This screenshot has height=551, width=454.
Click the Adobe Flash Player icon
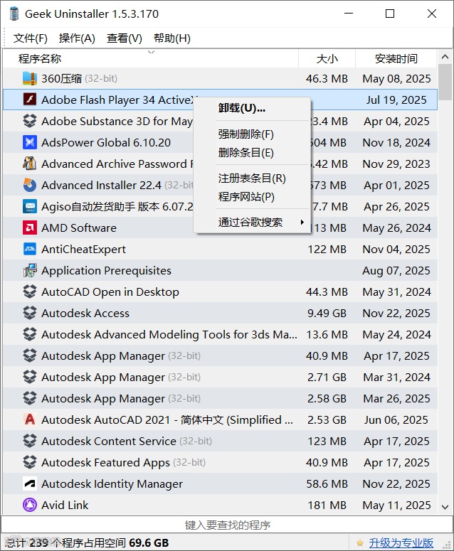pyautogui.click(x=30, y=100)
